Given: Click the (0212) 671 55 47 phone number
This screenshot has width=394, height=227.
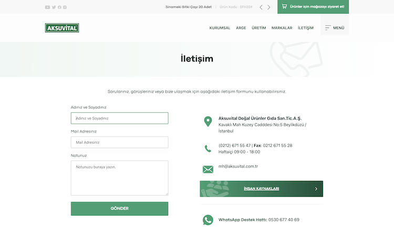Looking at the screenshot, I should [x=234, y=146].
